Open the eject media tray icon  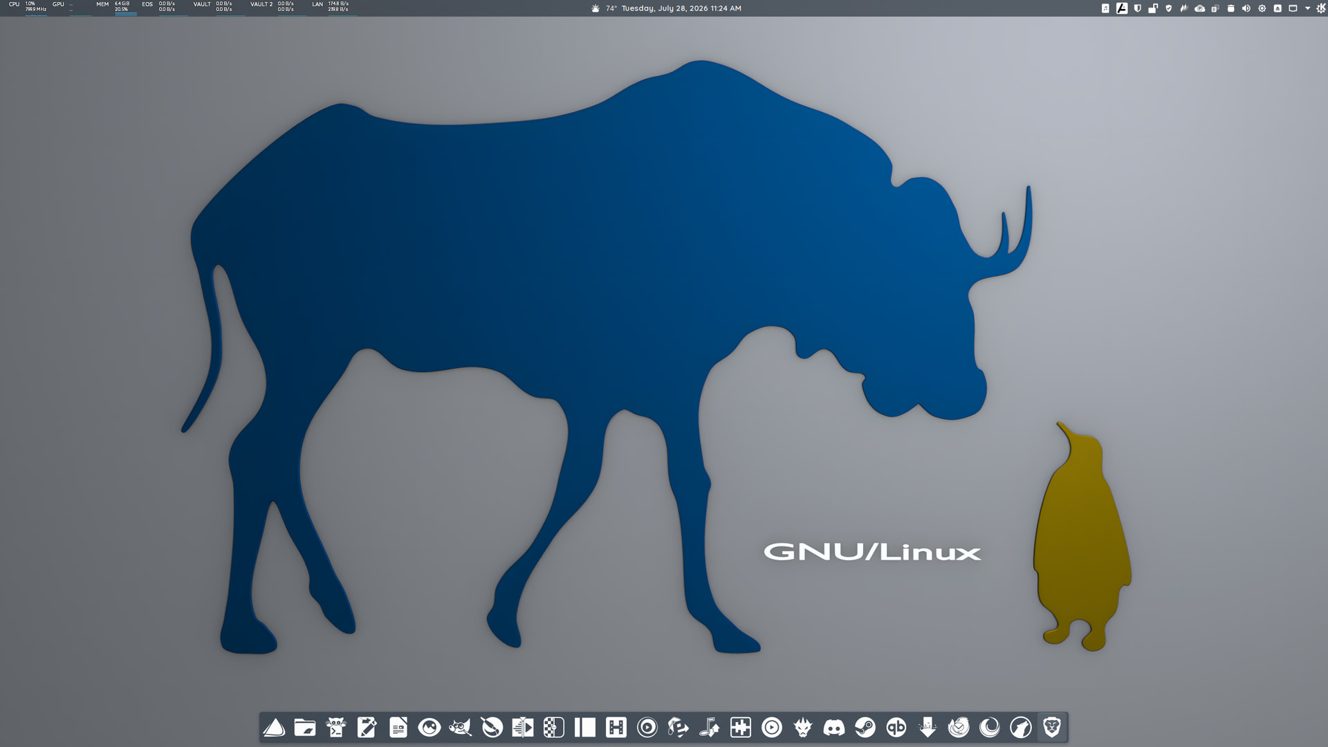click(x=1278, y=8)
